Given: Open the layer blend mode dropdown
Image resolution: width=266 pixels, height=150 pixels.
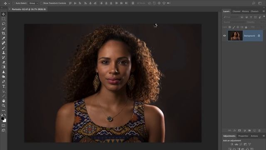Looking at the screenshot, I should pos(233,22).
